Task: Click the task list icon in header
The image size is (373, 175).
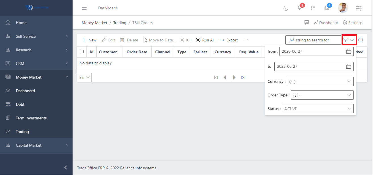Action: tap(313, 8)
